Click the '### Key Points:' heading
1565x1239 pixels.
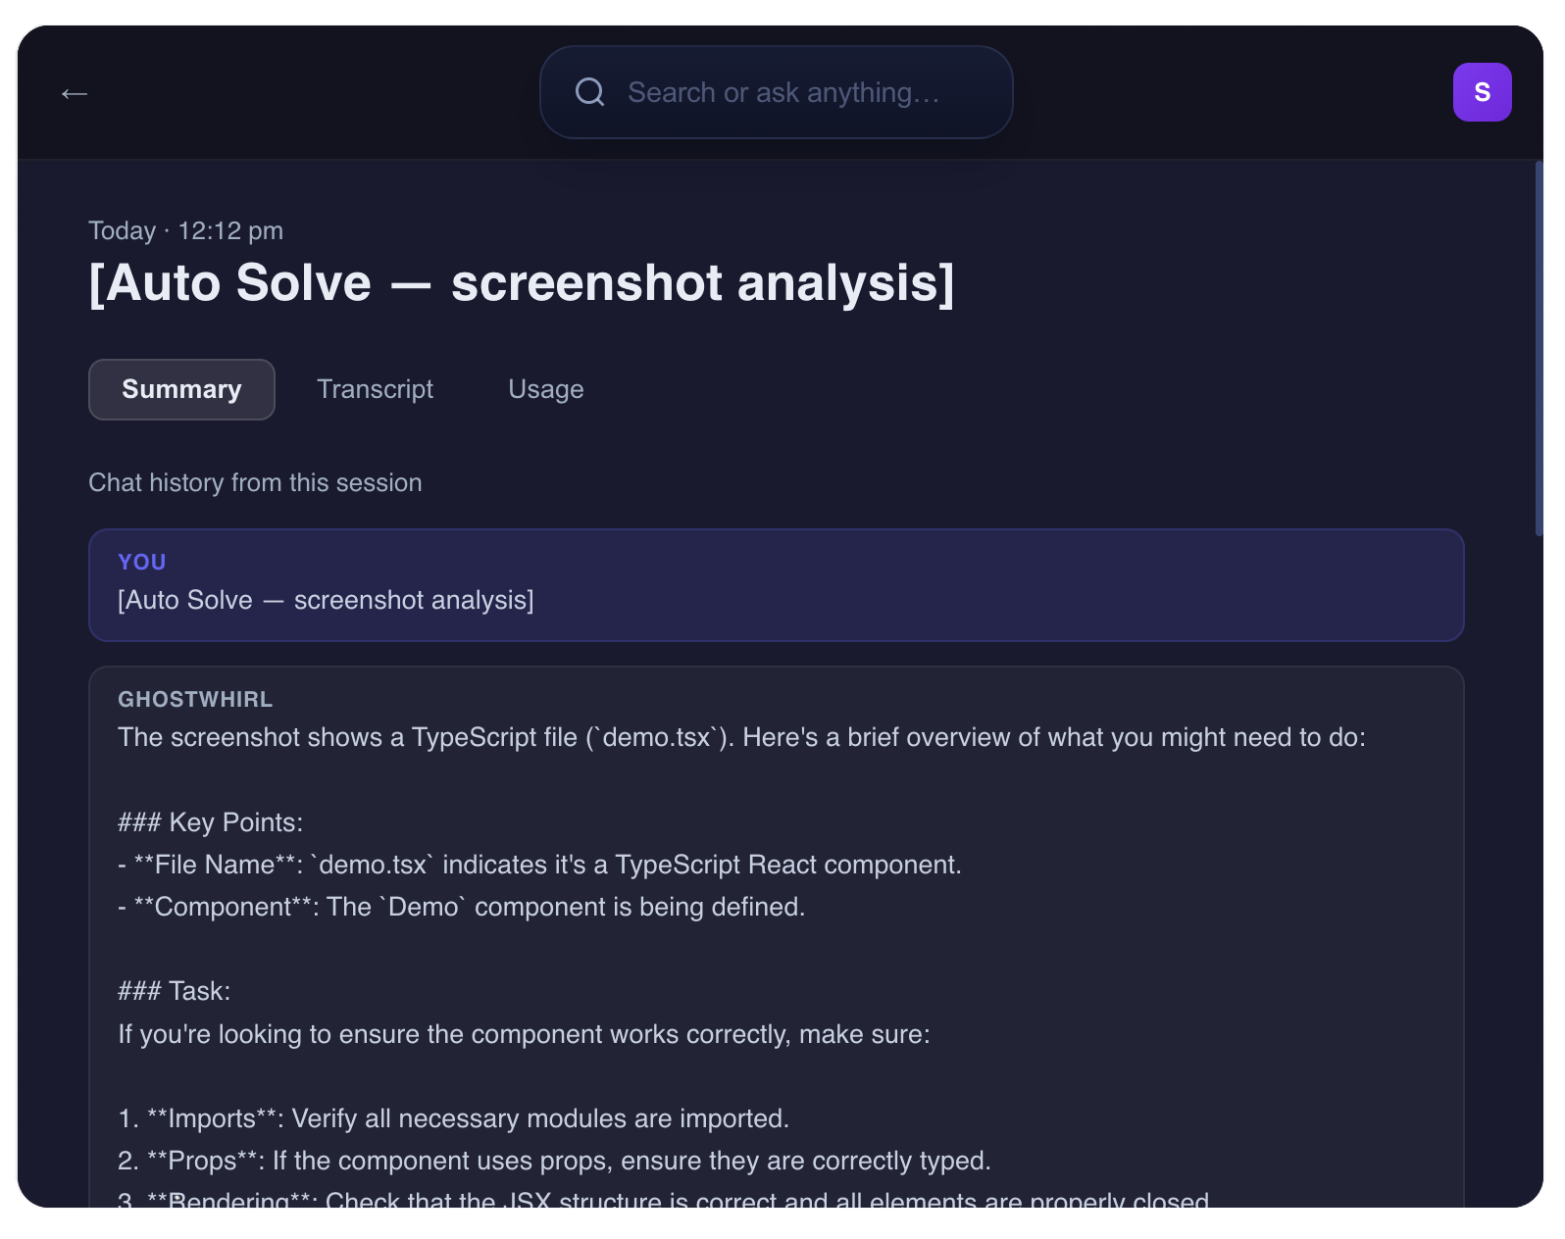coord(210,822)
